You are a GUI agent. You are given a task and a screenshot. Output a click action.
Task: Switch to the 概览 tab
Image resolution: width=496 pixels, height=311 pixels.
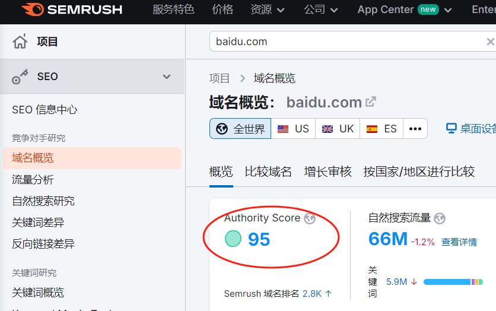(x=221, y=172)
